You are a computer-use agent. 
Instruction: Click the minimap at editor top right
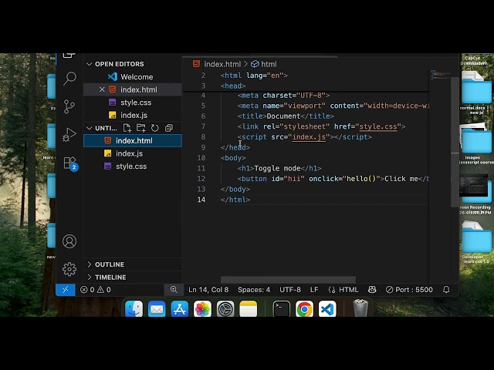tap(440, 75)
